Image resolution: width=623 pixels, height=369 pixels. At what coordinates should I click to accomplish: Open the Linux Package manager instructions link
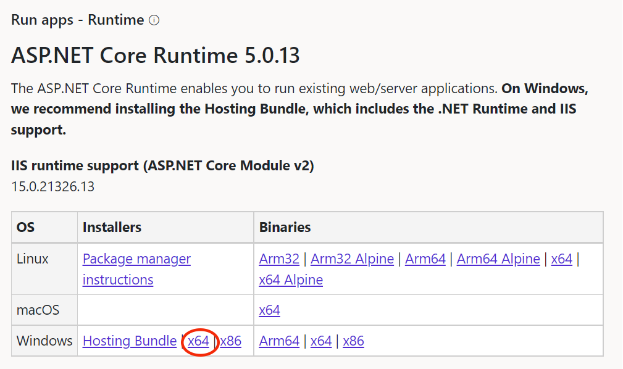point(136,269)
